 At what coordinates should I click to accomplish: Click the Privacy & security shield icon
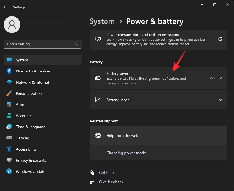coord(9,160)
